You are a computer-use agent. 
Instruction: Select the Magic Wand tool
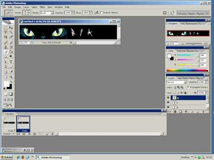click(x=11, y=32)
